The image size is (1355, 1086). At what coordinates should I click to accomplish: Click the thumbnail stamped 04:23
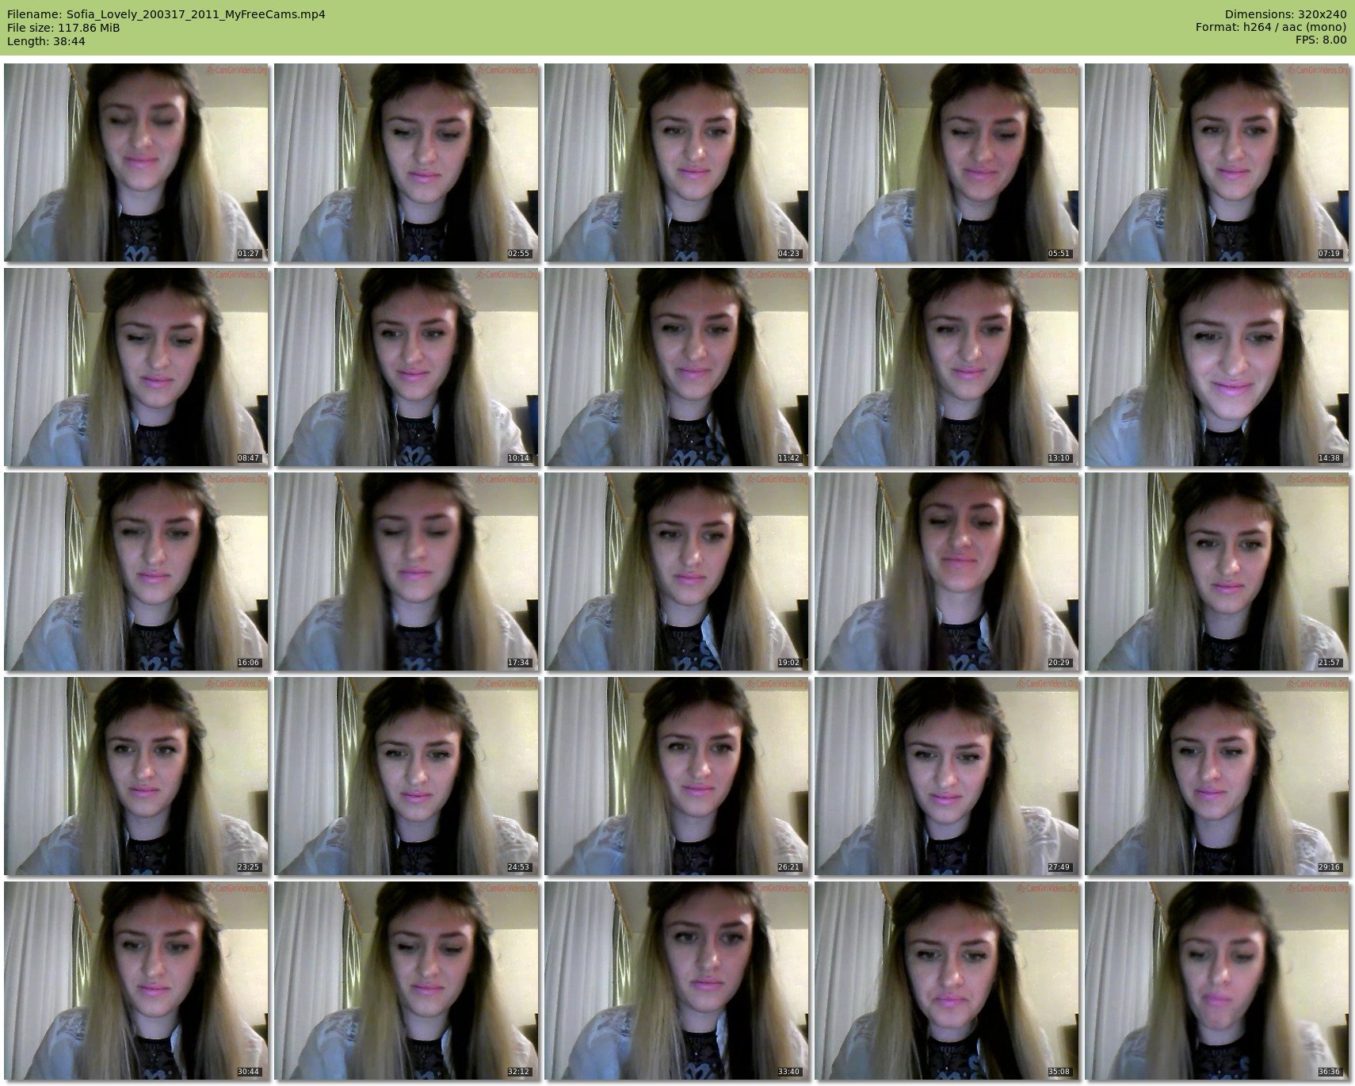click(x=677, y=163)
